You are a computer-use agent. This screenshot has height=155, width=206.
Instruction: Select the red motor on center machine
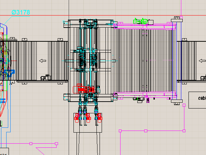coord(80,89)
